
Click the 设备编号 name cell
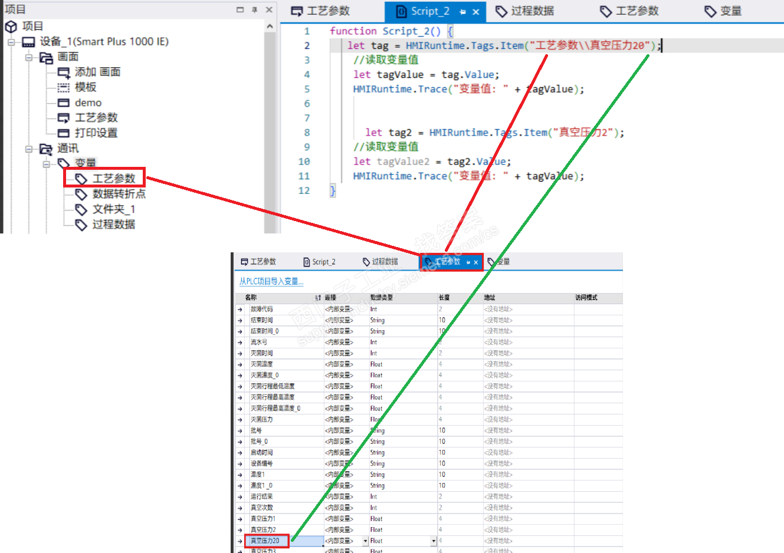click(x=284, y=464)
